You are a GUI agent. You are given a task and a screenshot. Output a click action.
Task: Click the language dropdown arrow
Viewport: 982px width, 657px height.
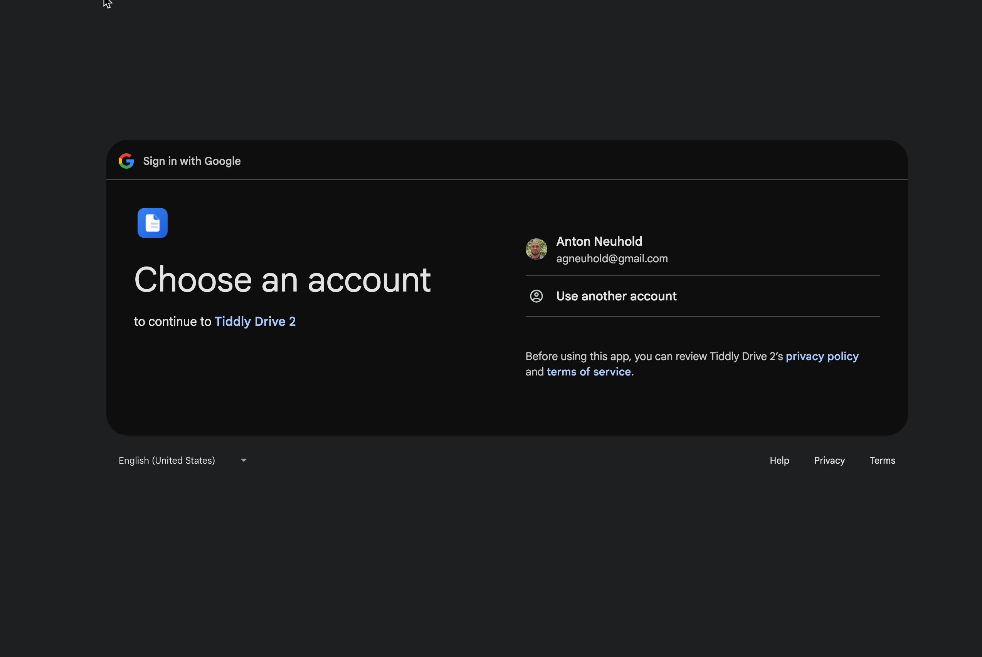(244, 460)
